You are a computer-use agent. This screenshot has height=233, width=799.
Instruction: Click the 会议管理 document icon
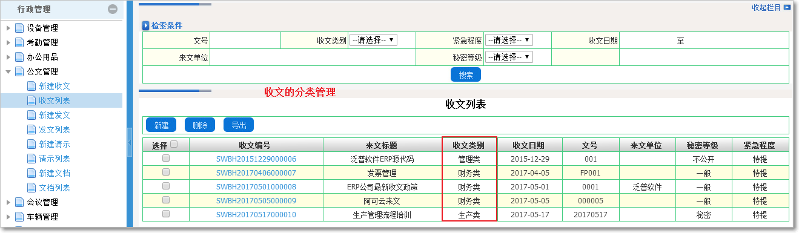click(19, 202)
